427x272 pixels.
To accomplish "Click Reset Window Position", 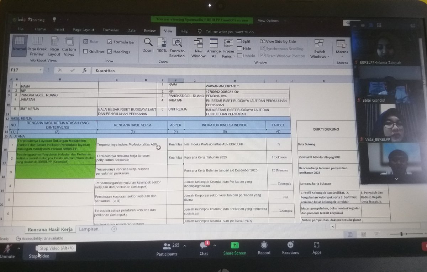I will [x=283, y=56].
